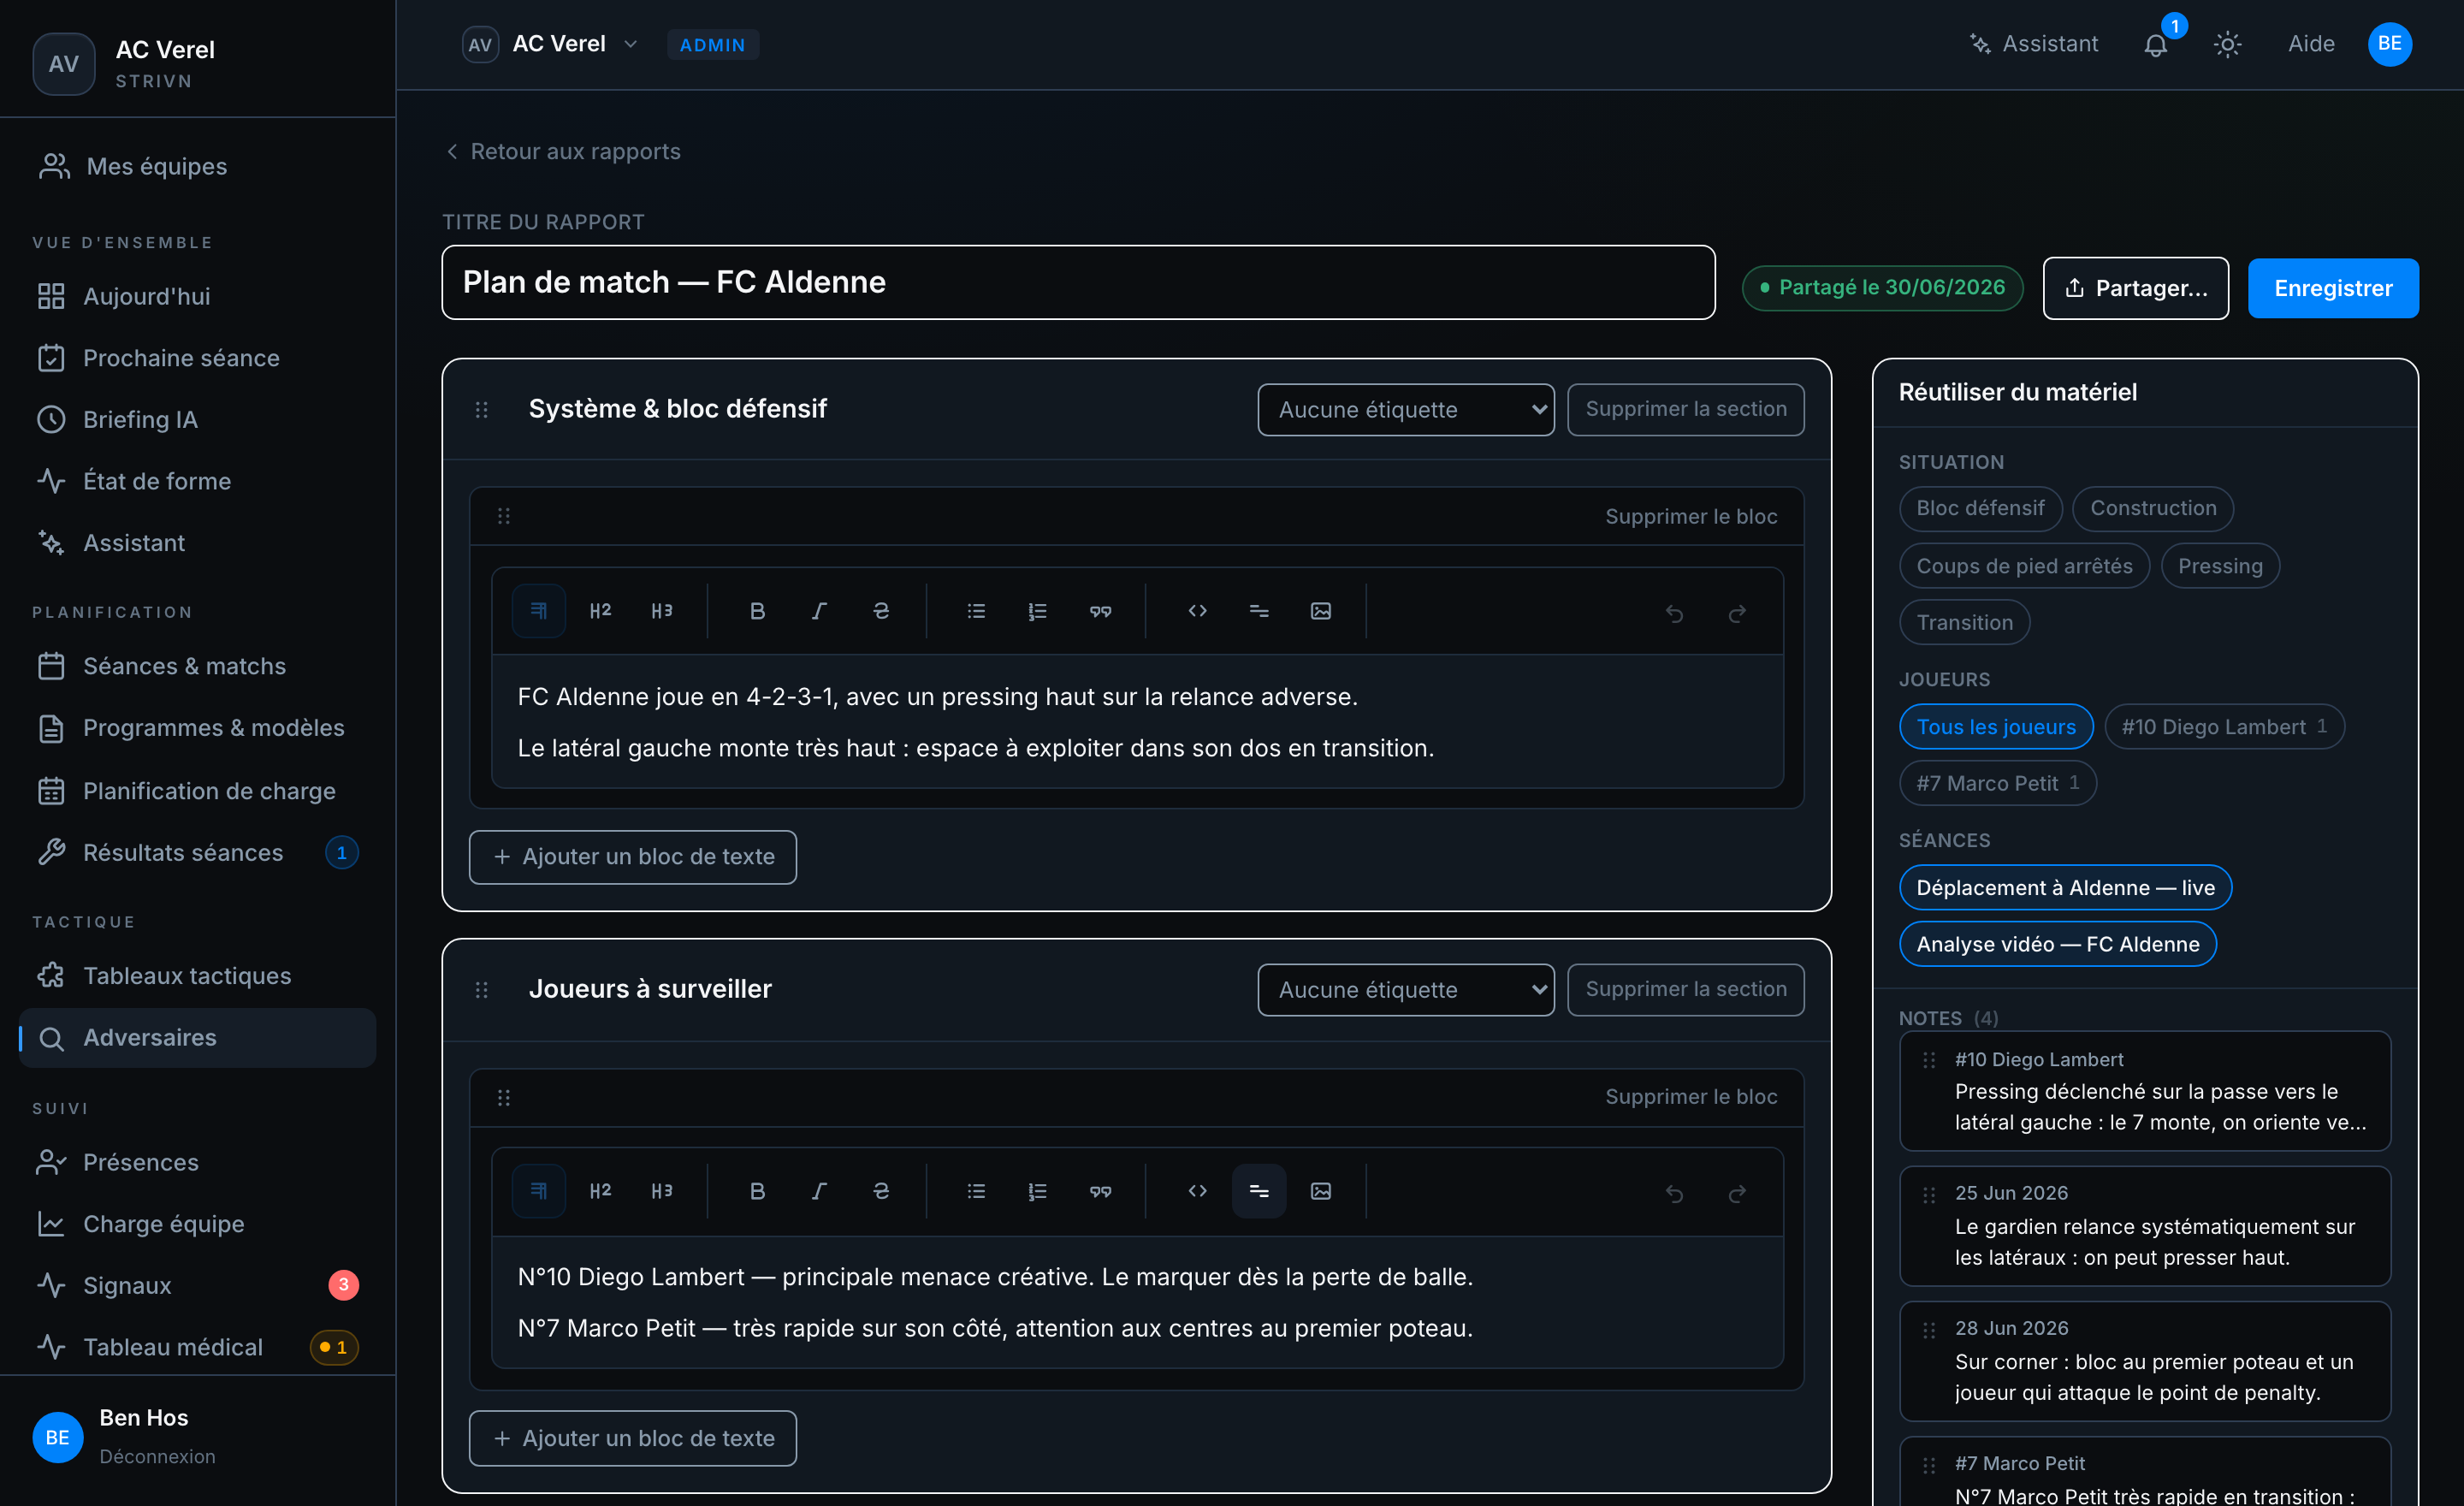This screenshot has height=1506, width=2464.
Task: Open Séances & matchs
Action: [x=197, y=666]
